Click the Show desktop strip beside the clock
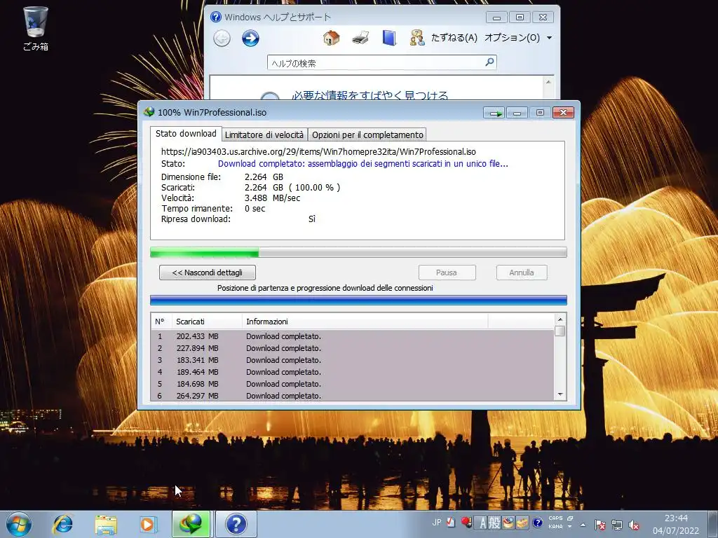 (x=713, y=524)
